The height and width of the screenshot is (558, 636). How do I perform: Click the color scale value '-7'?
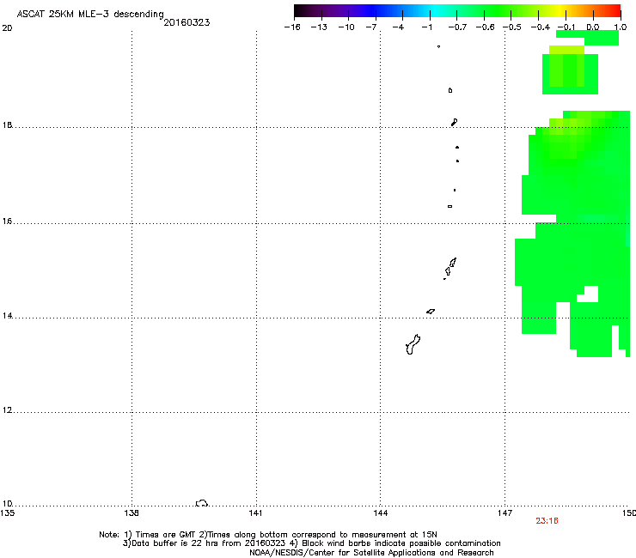coord(370,27)
